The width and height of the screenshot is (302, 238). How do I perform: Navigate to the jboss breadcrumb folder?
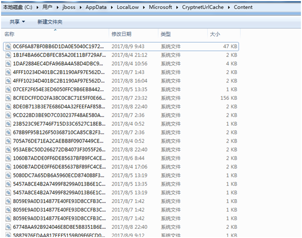point(69,8)
